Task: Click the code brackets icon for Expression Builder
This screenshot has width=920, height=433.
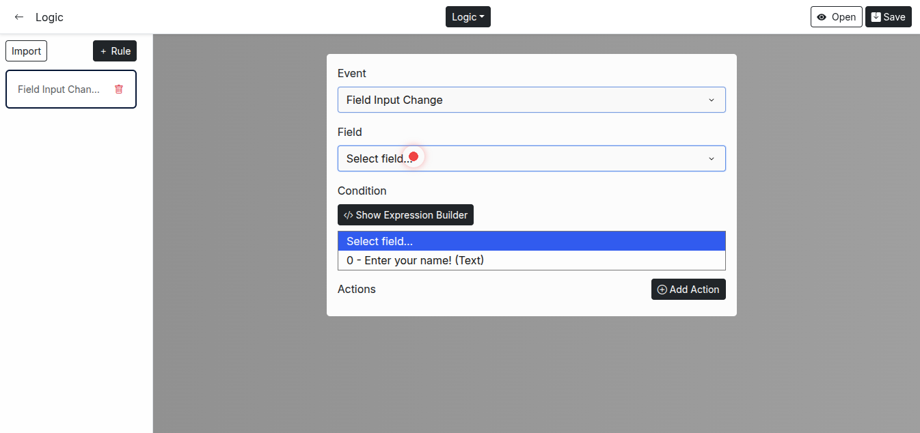Action: coord(348,215)
